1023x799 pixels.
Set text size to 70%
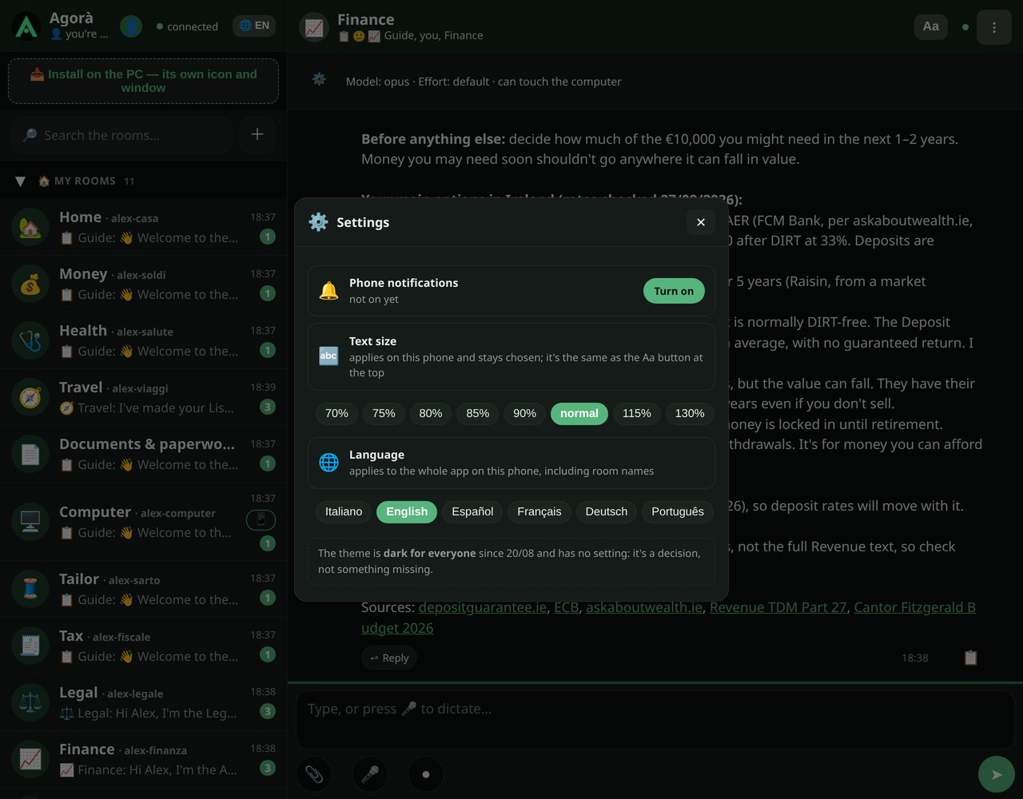(x=336, y=413)
